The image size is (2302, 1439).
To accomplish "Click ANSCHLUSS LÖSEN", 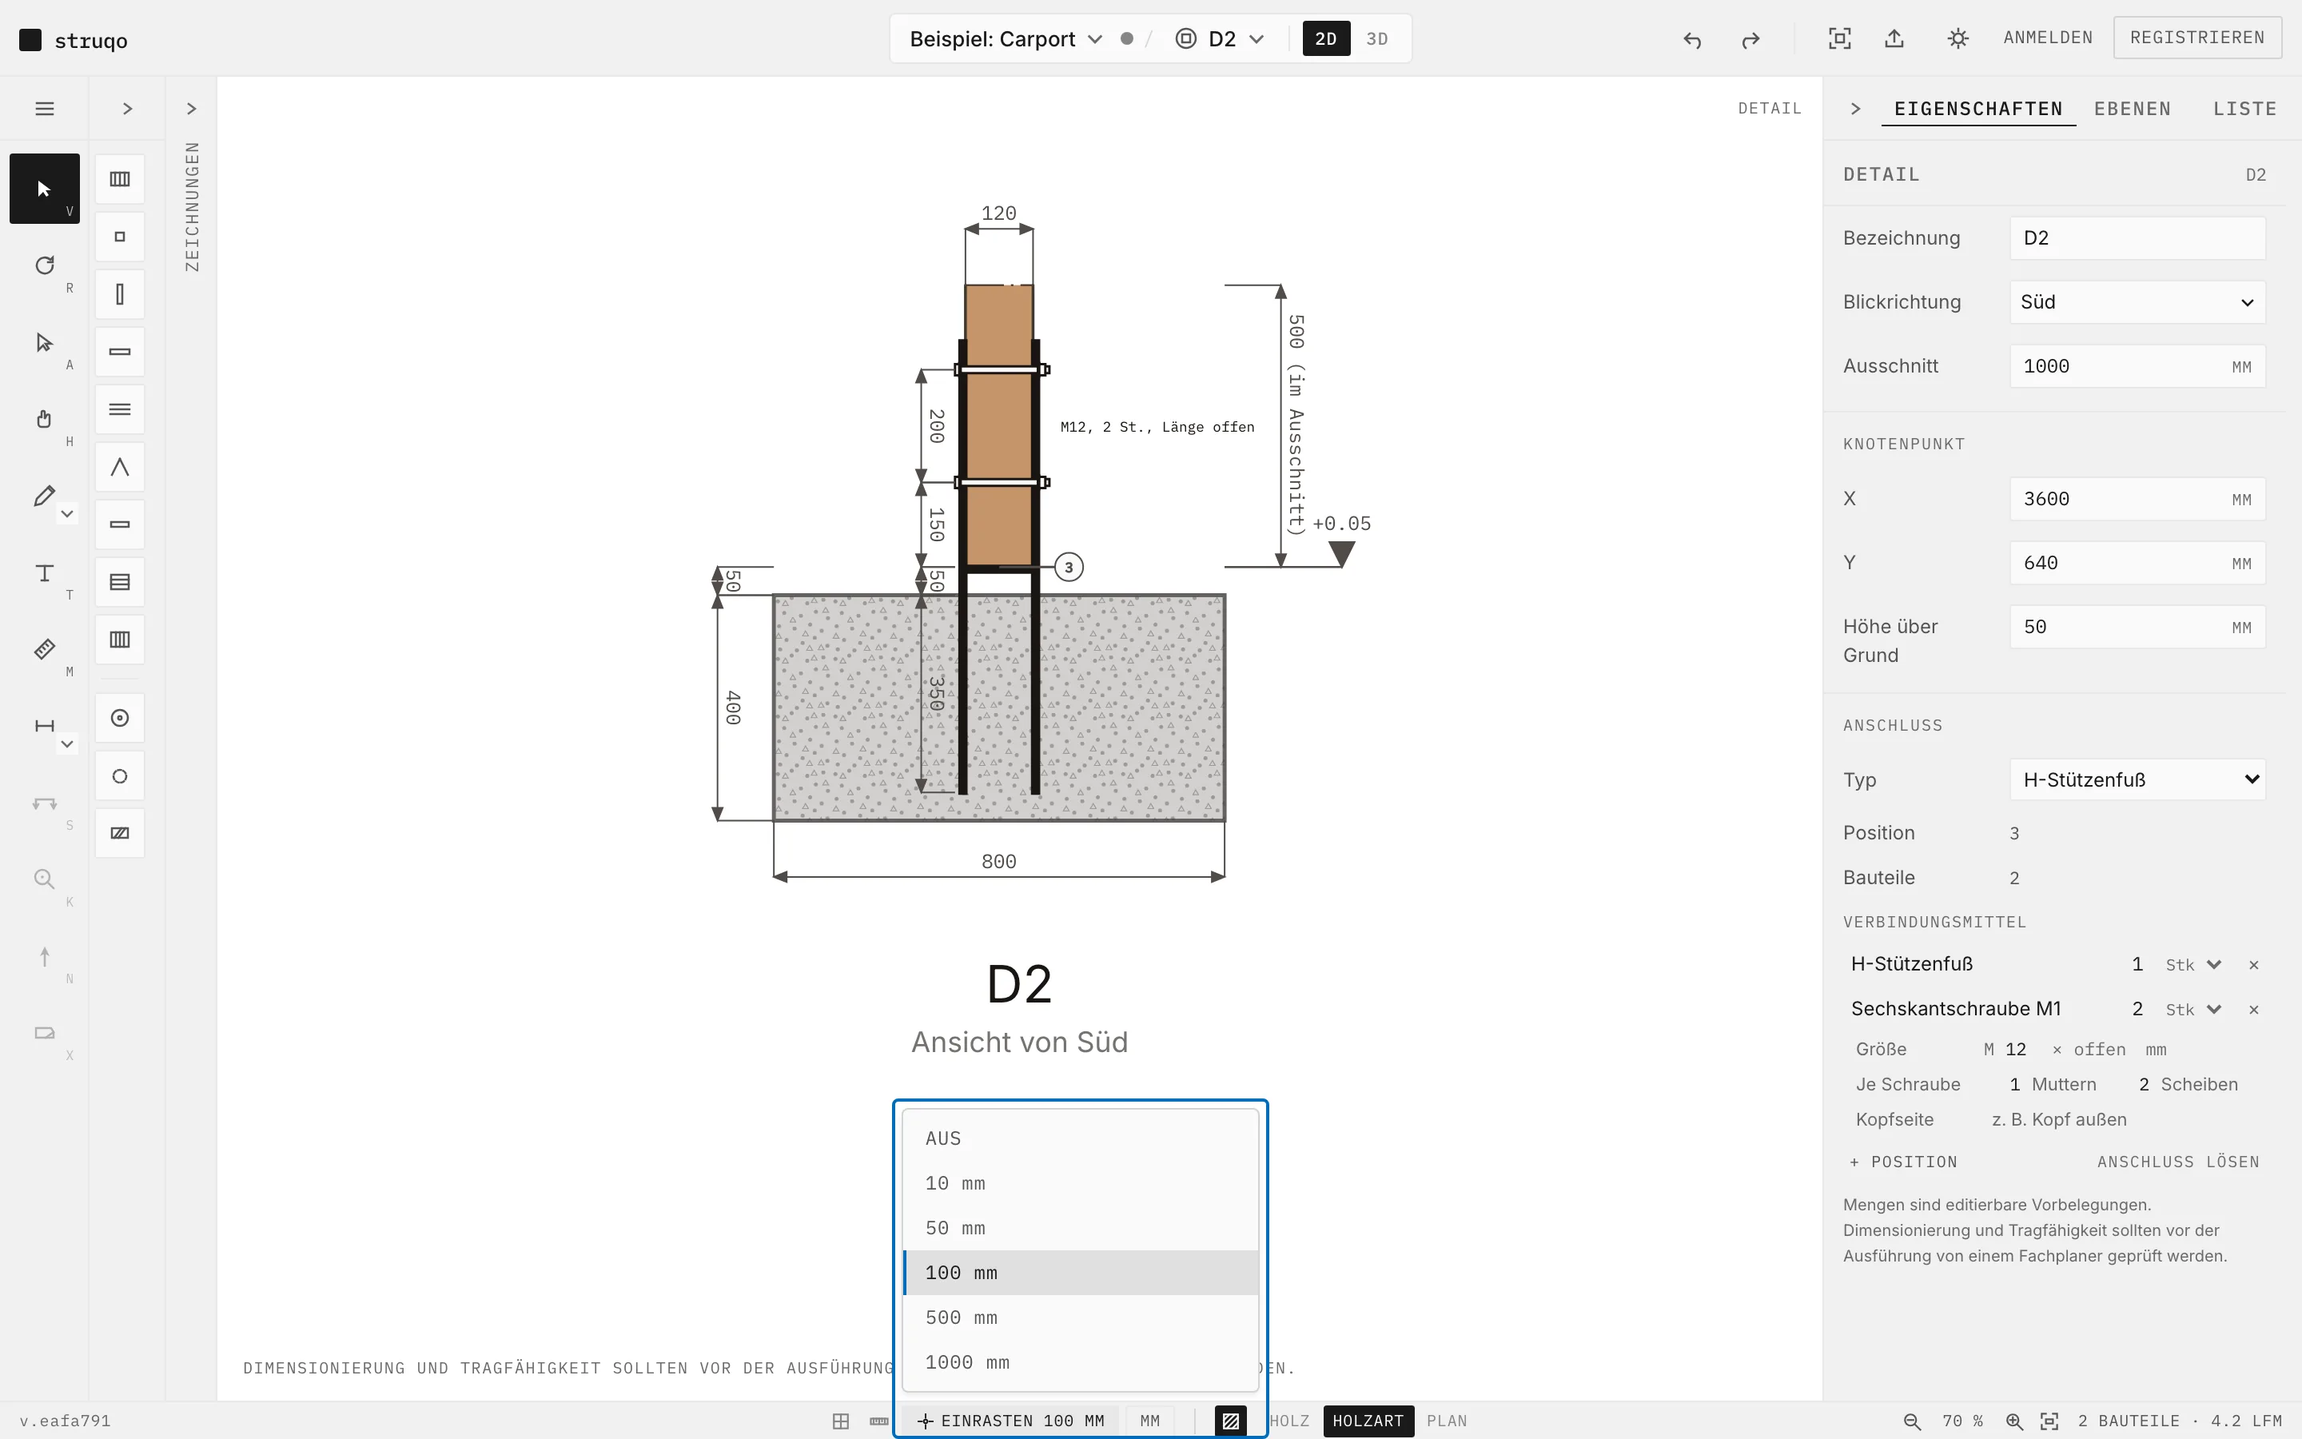I will coord(2177,1162).
